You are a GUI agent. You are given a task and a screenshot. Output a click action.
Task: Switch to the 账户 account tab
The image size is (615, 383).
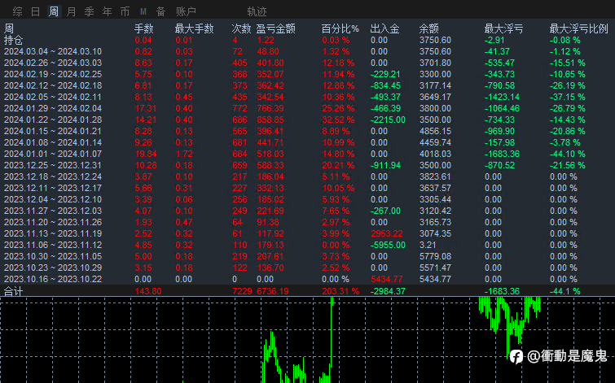[186, 11]
